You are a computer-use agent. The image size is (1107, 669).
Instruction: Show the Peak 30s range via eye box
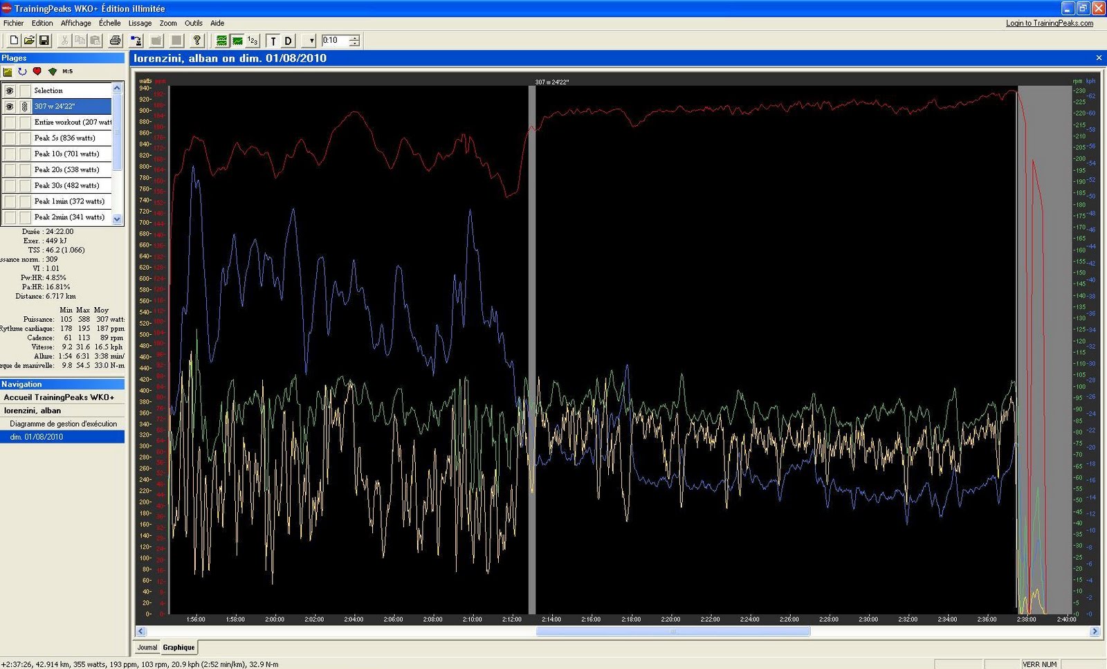pos(10,185)
